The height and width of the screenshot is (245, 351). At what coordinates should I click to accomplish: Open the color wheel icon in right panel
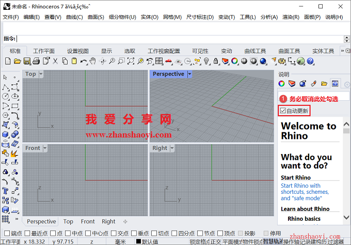tap(281, 84)
